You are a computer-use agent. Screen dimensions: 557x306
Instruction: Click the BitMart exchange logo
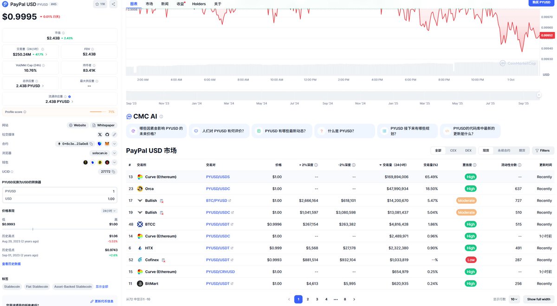[x=140, y=283]
